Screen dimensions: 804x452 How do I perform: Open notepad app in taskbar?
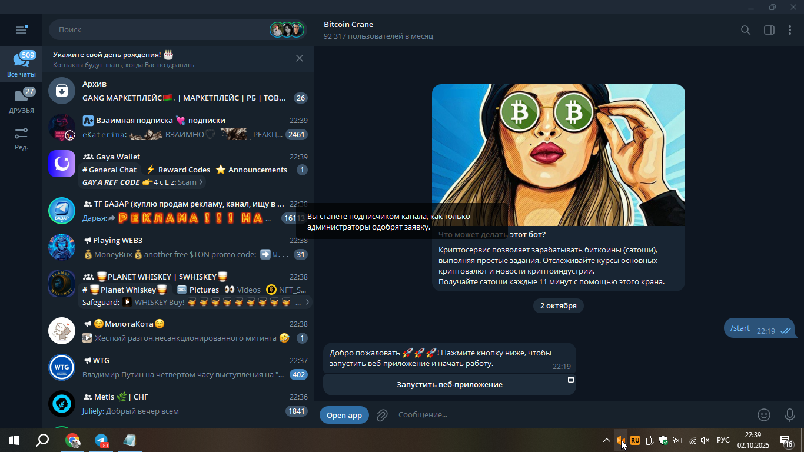(130, 440)
